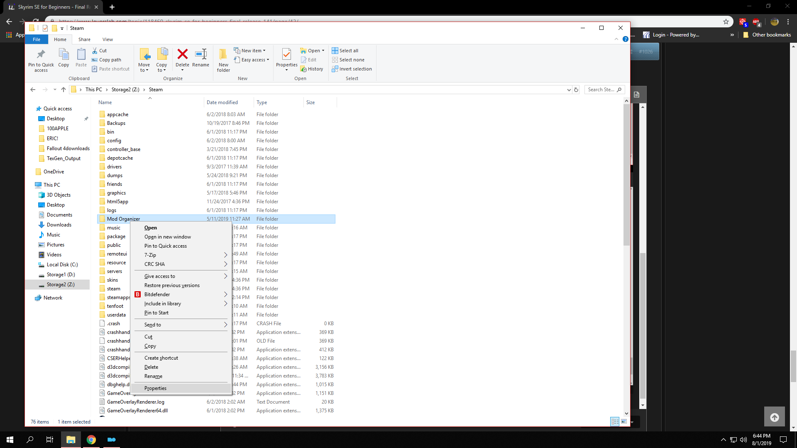Click the Storage2 (Z:) breadcrumb
This screenshot has height=448, width=797.
(125, 90)
